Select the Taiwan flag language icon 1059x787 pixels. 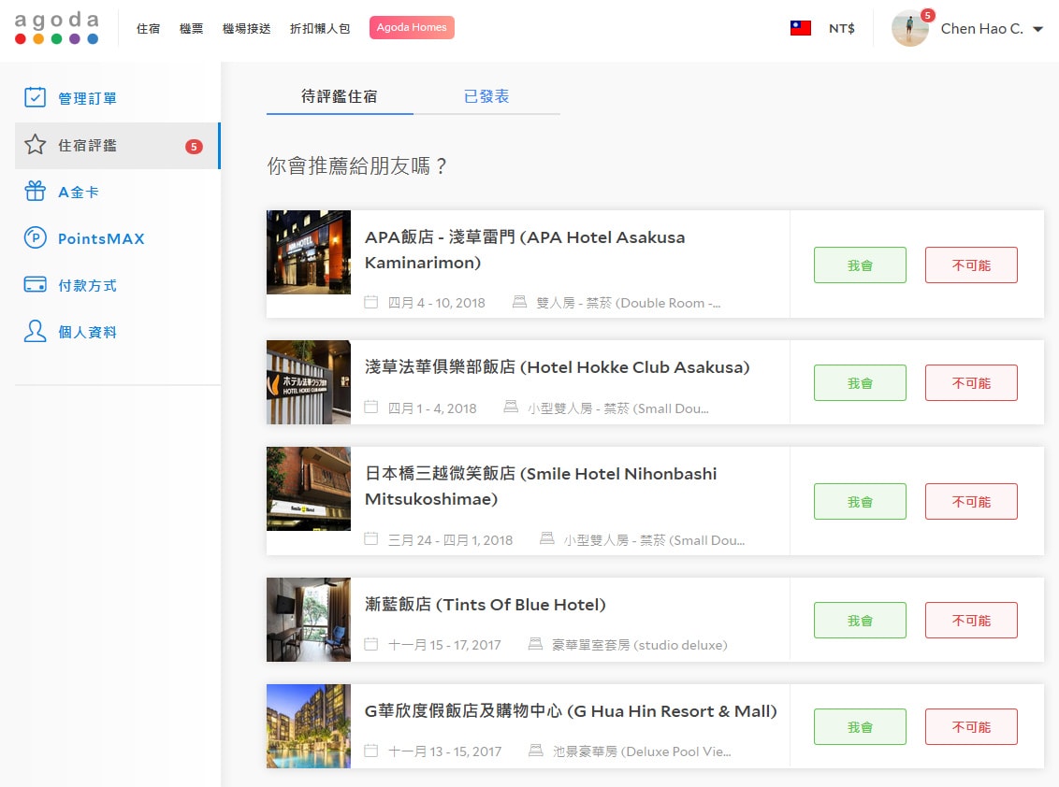coord(800,28)
